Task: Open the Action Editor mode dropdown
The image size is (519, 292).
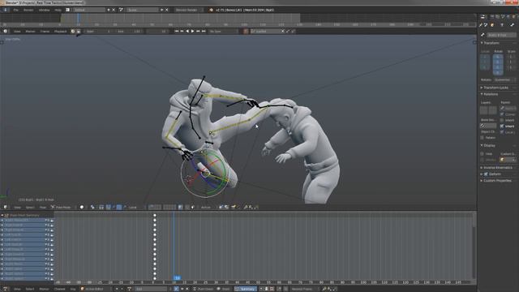Action: pyautogui.click(x=96, y=289)
